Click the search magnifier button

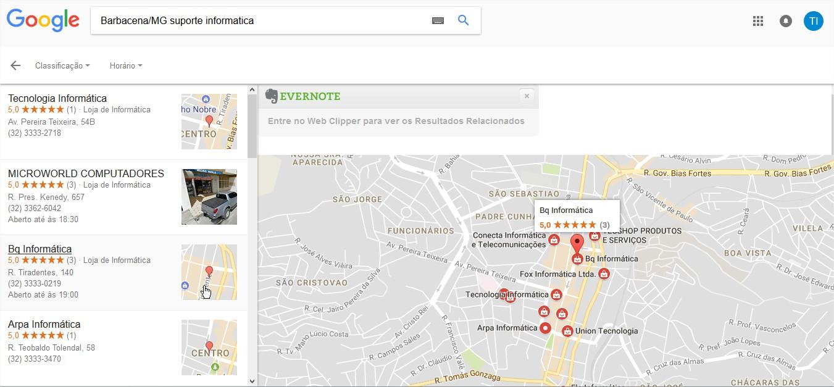click(x=464, y=20)
